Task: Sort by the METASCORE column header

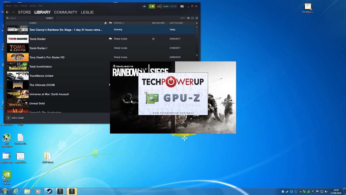Action: [158, 23]
